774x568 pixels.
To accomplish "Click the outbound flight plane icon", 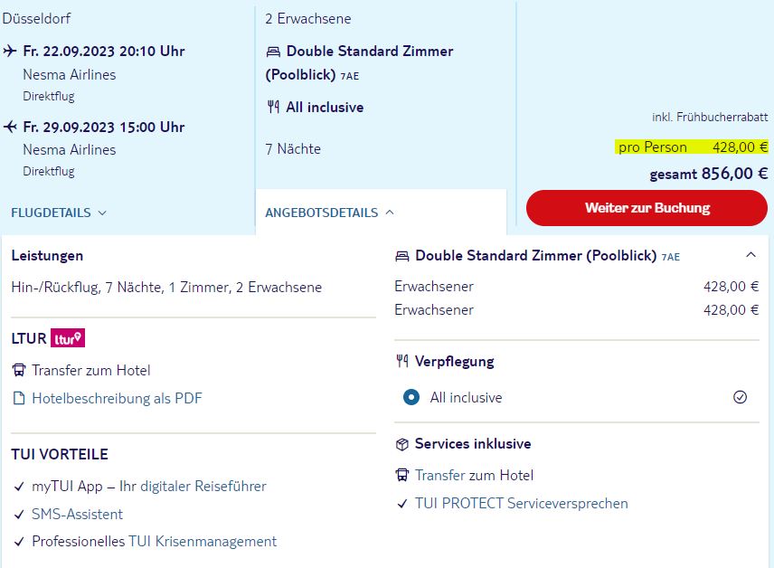I will [10, 51].
